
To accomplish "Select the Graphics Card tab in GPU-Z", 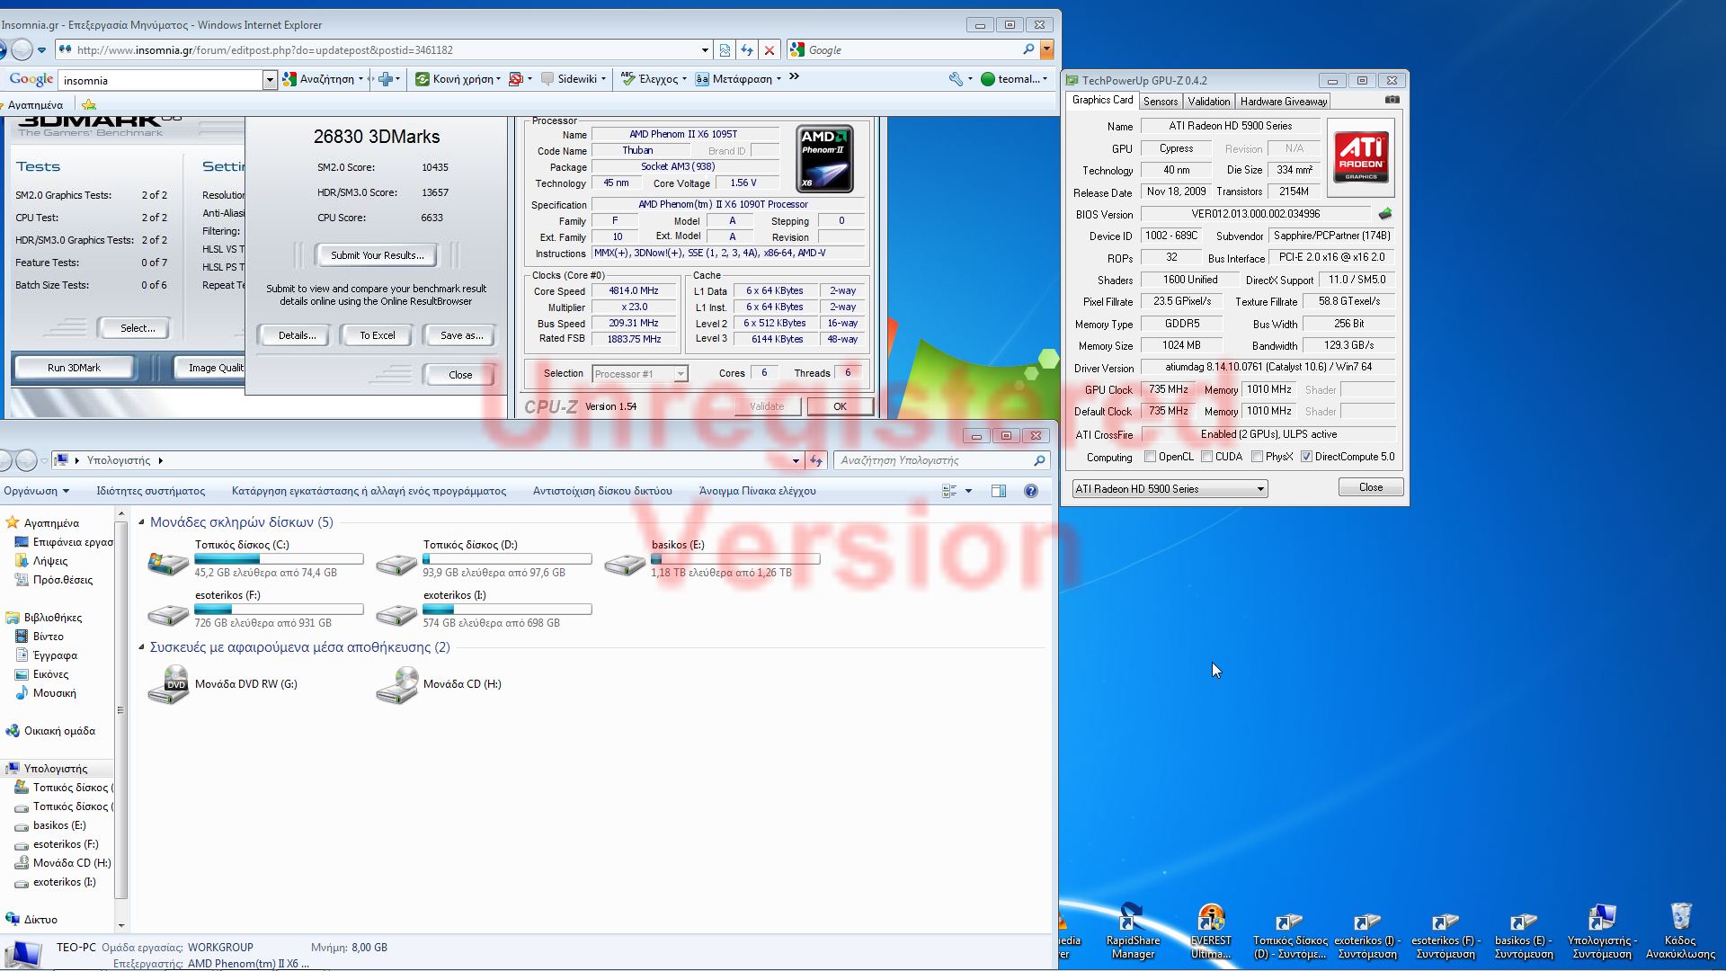I will pyautogui.click(x=1102, y=100).
